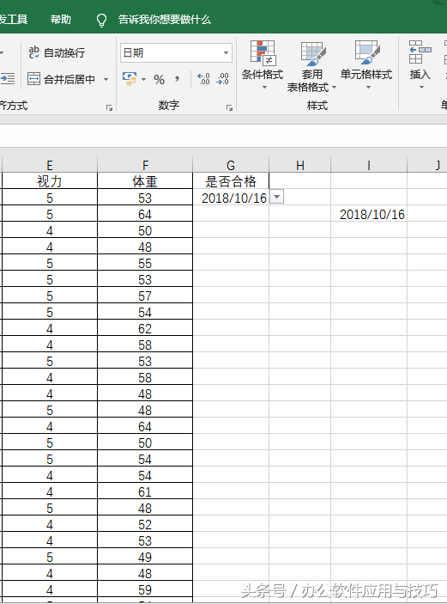This screenshot has height=604, width=447.
Task: Click the increase decimal icon
Action: point(203,79)
